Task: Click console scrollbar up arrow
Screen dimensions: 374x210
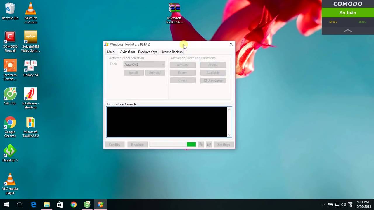Action: tap(229, 109)
